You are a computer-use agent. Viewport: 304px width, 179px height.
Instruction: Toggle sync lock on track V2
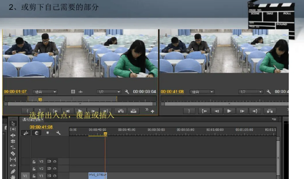click(49, 169)
